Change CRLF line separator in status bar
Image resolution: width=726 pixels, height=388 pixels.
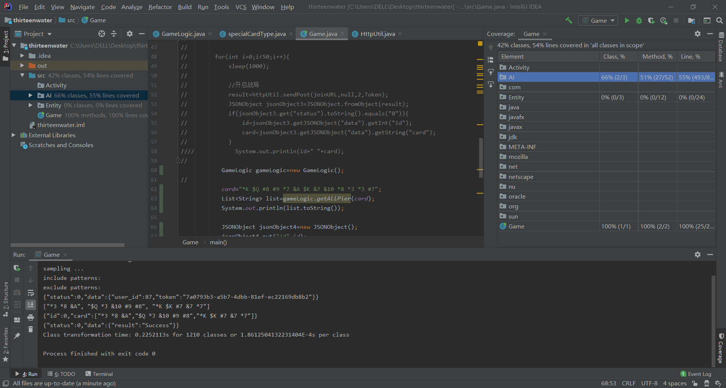(628, 383)
